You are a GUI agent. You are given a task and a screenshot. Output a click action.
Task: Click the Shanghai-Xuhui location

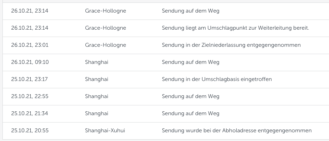point(105,131)
